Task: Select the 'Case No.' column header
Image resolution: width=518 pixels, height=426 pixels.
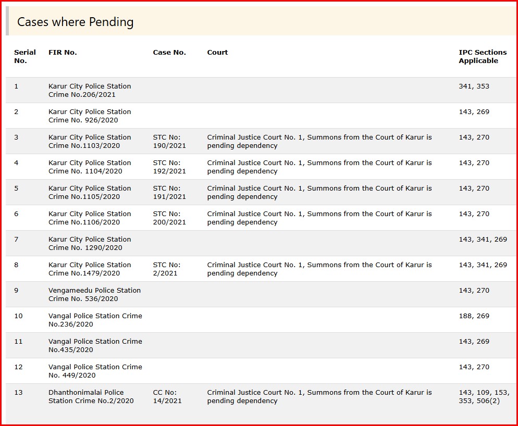Action: [169, 52]
